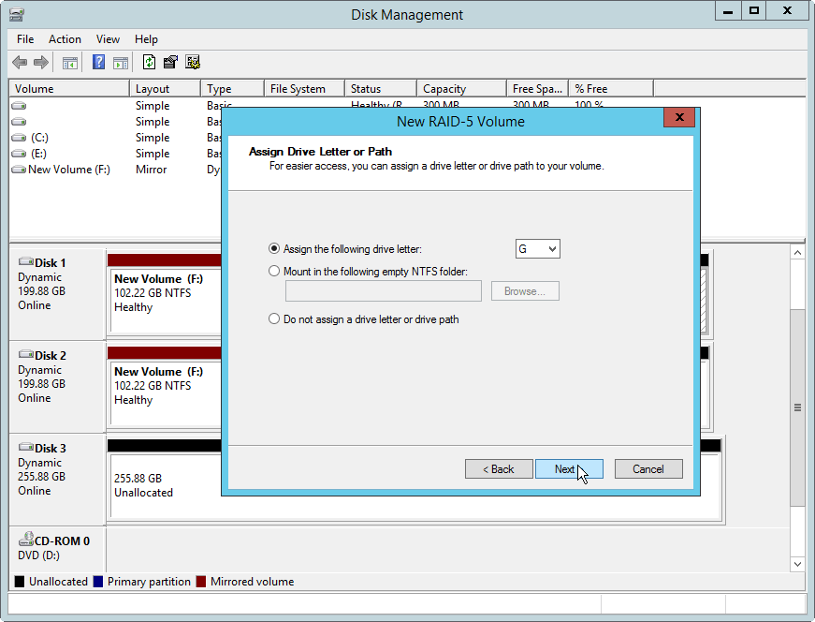This screenshot has height=622, width=815.
Task: Select the first unnamed volume drive icon
Action: [19, 106]
